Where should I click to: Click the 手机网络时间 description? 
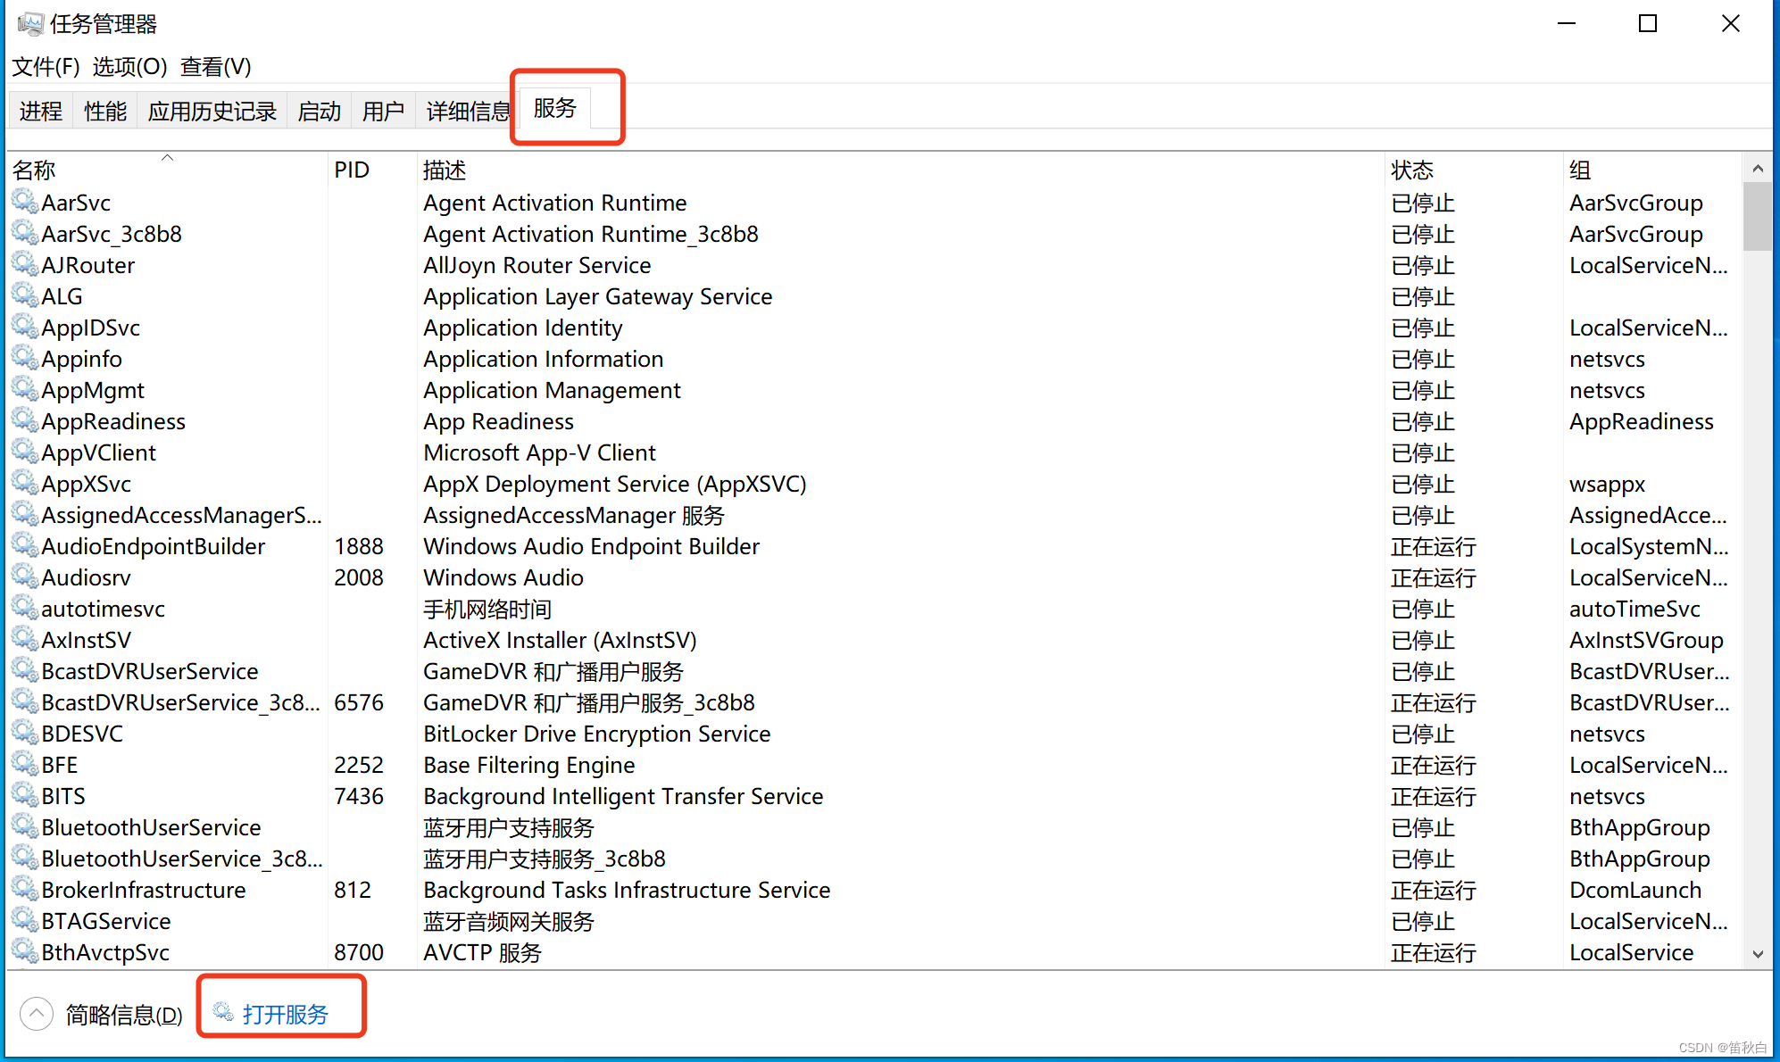tap(487, 609)
